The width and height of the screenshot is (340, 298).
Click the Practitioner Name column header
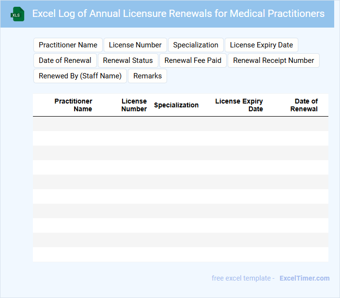tap(73, 105)
